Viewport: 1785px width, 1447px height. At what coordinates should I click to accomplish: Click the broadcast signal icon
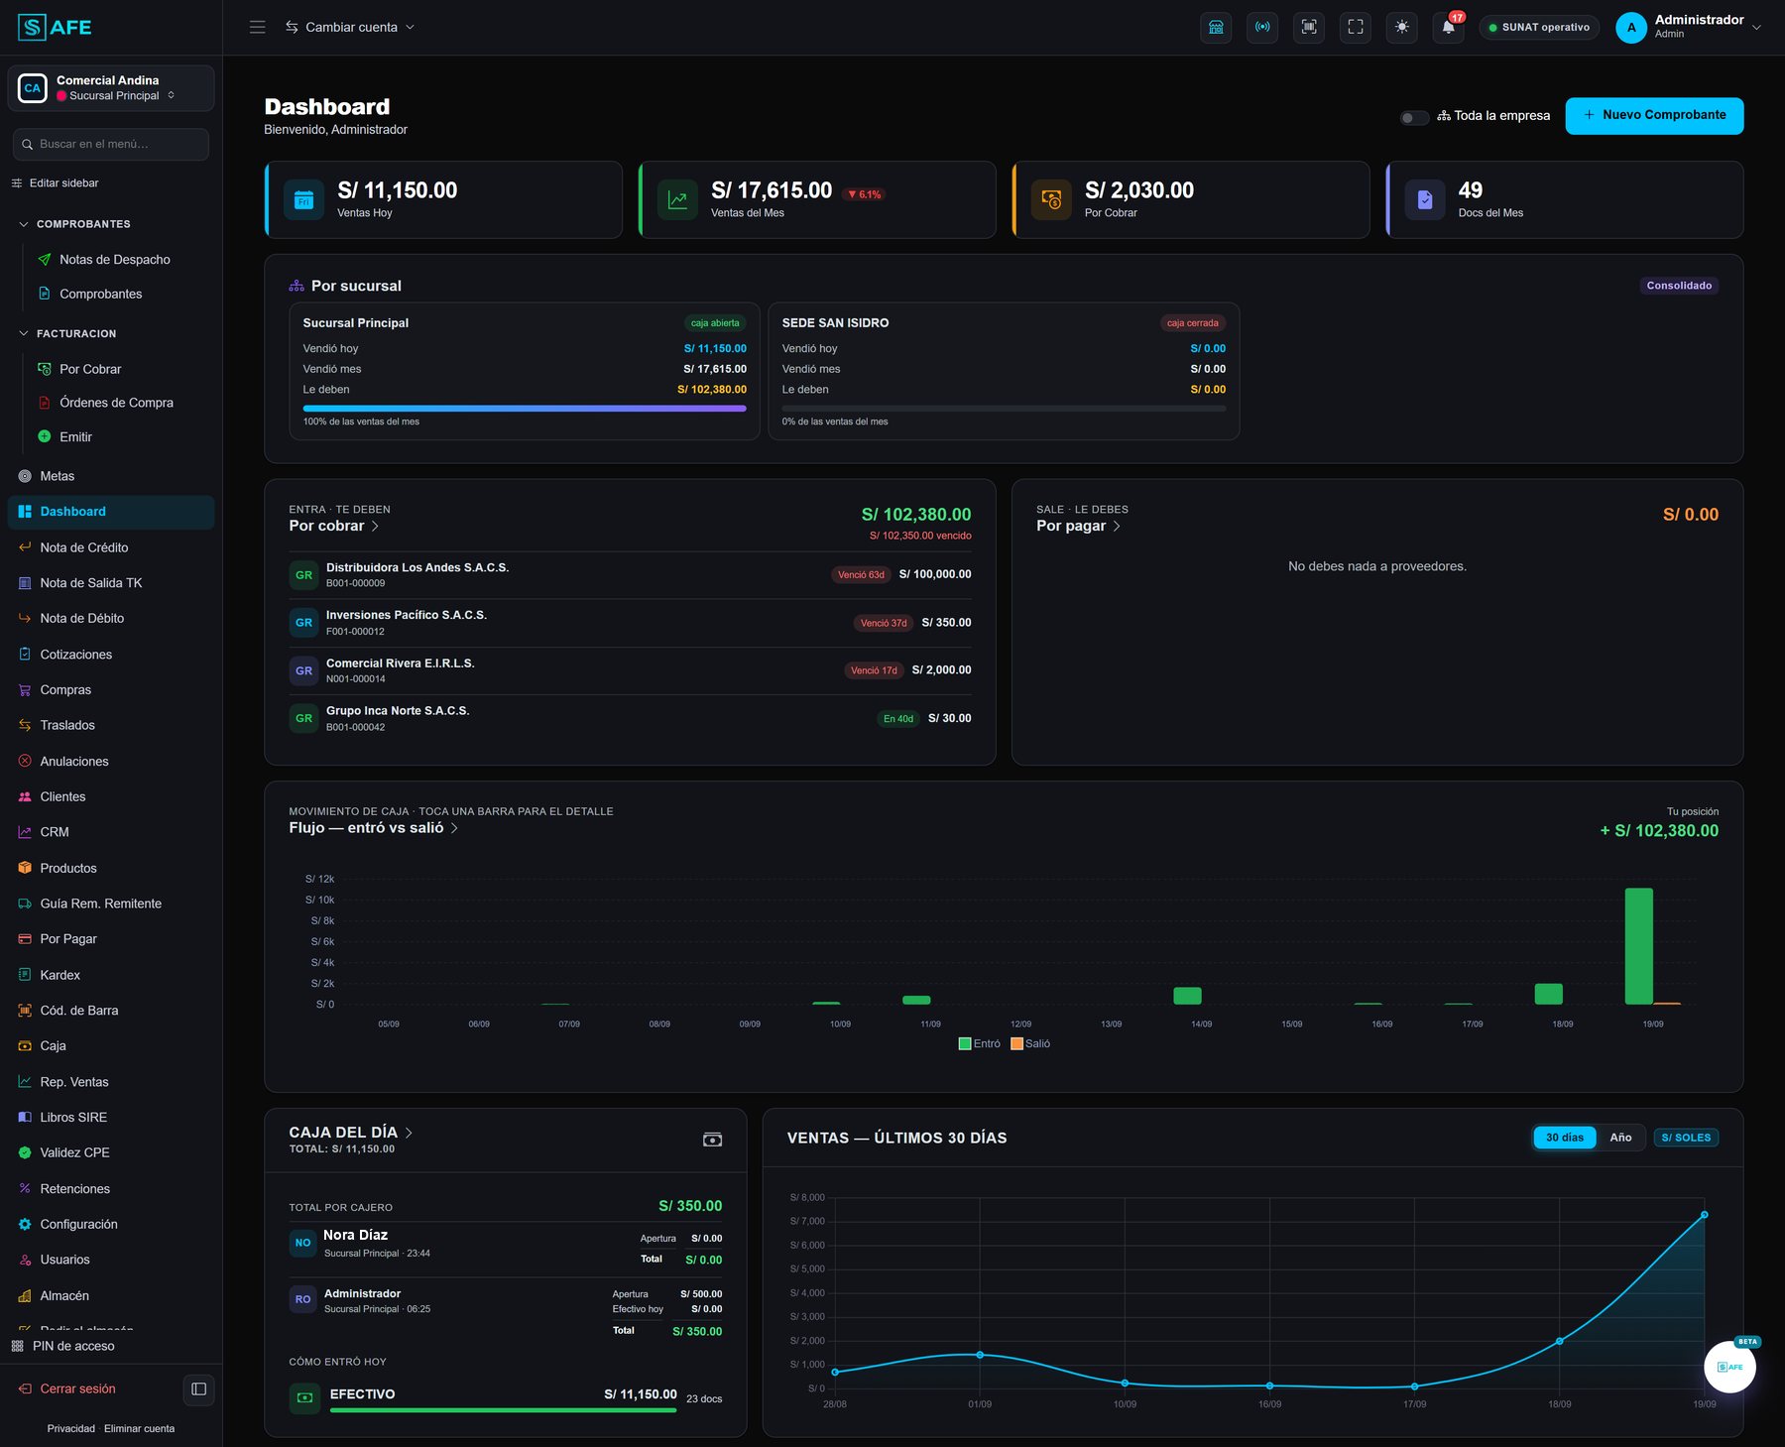click(1262, 27)
